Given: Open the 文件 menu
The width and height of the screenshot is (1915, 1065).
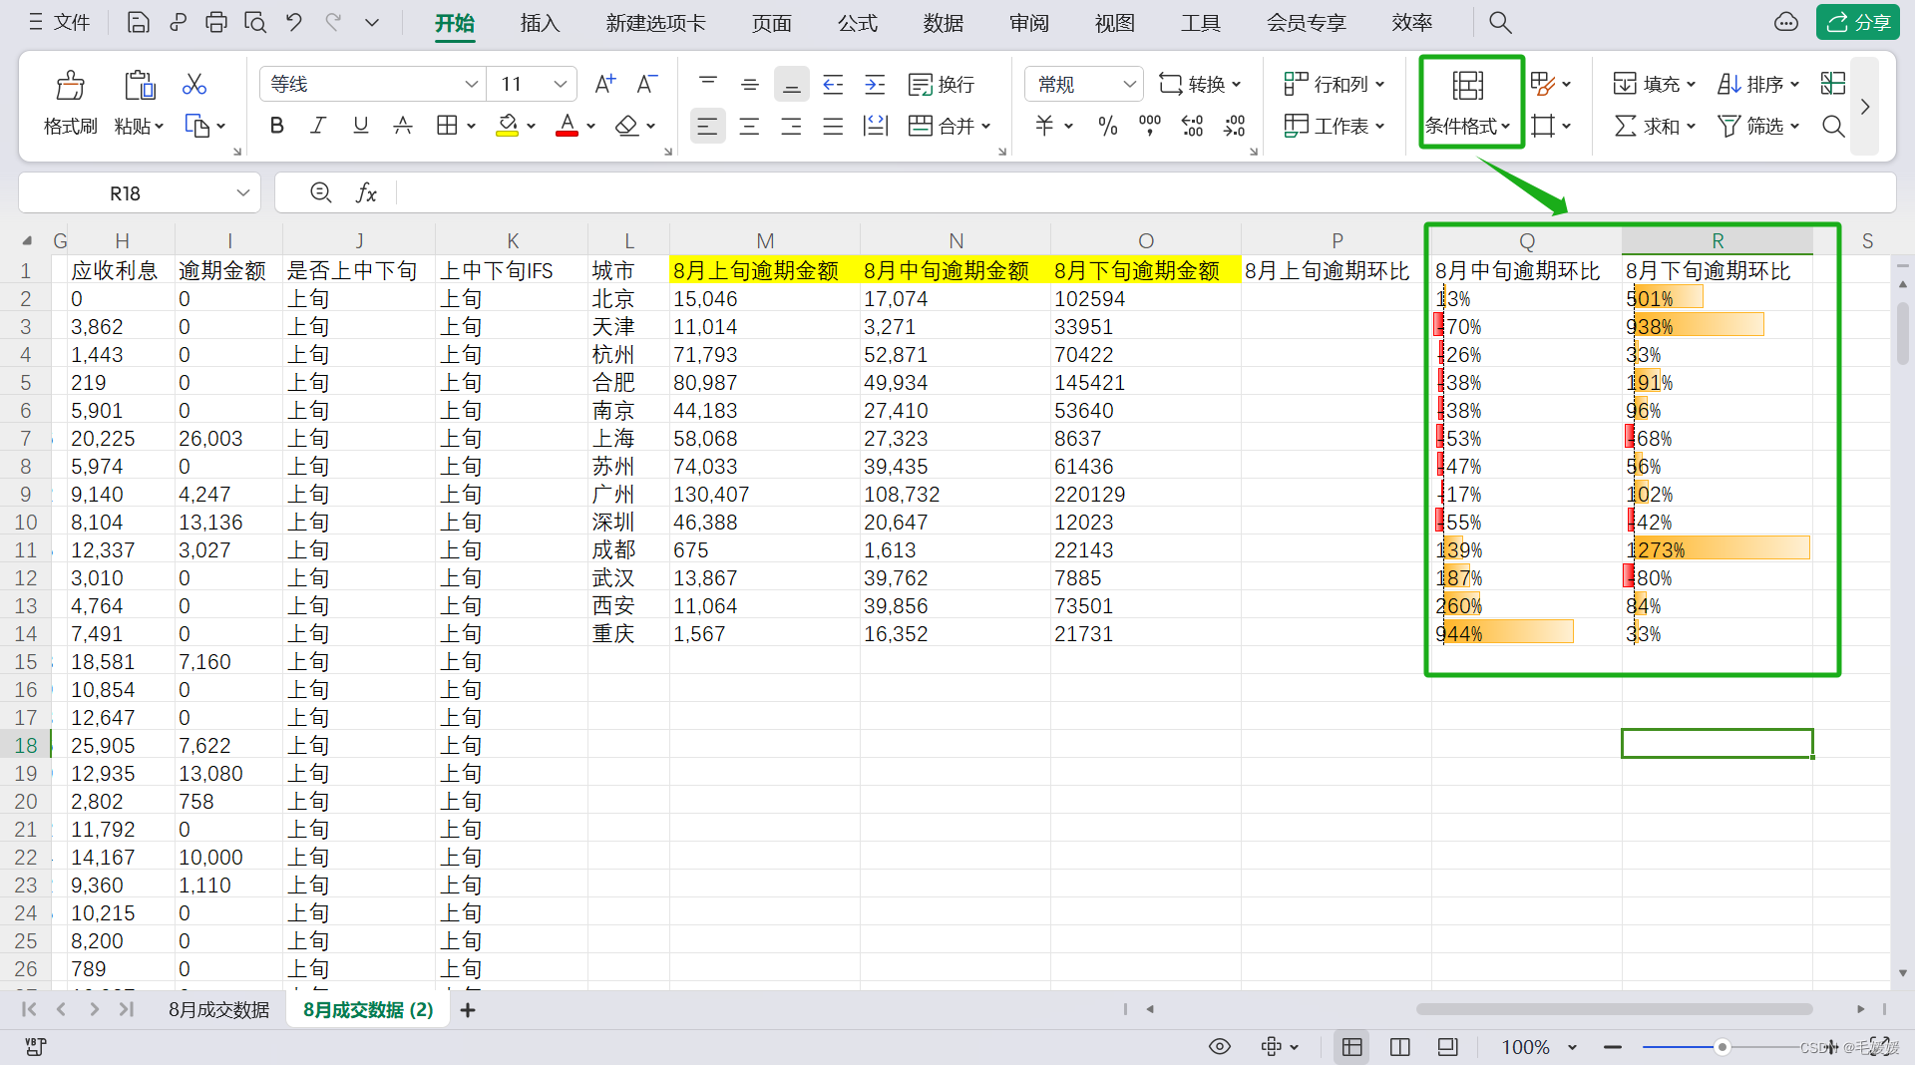Looking at the screenshot, I should (x=60, y=22).
